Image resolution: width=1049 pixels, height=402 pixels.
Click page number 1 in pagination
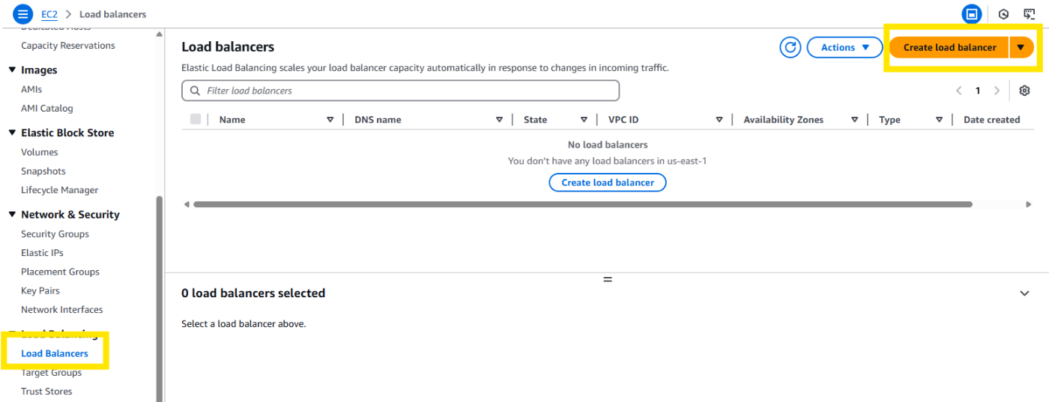coord(978,91)
